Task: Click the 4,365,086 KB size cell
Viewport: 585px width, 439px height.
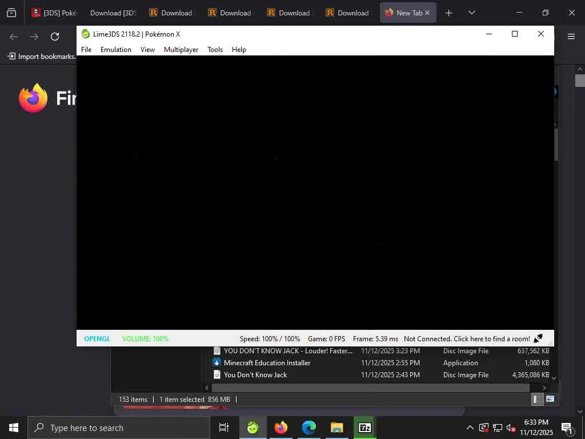Action: [x=531, y=375]
